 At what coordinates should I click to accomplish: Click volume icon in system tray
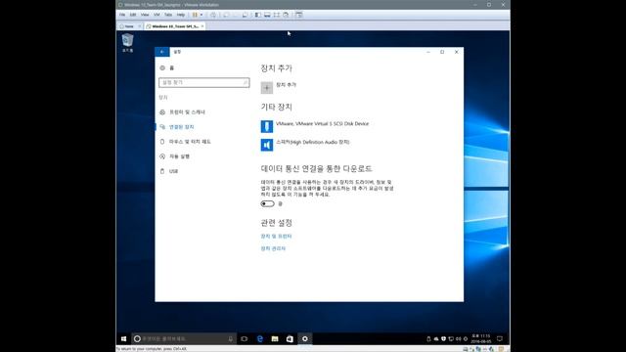459,339
